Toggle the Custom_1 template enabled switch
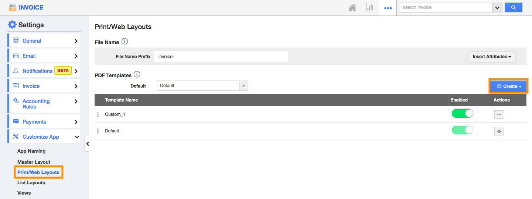The image size is (532, 199). coord(463,114)
